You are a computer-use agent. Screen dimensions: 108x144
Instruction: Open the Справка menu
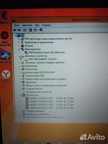(46, 25)
